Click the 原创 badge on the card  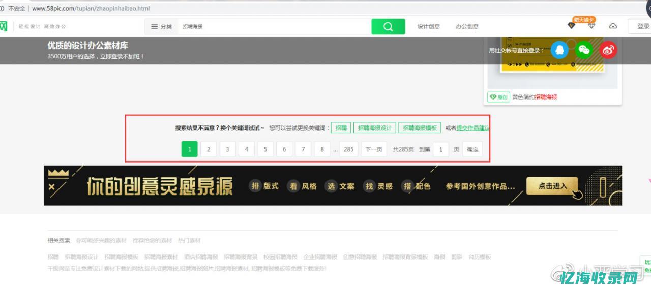click(x=499, y=97)
